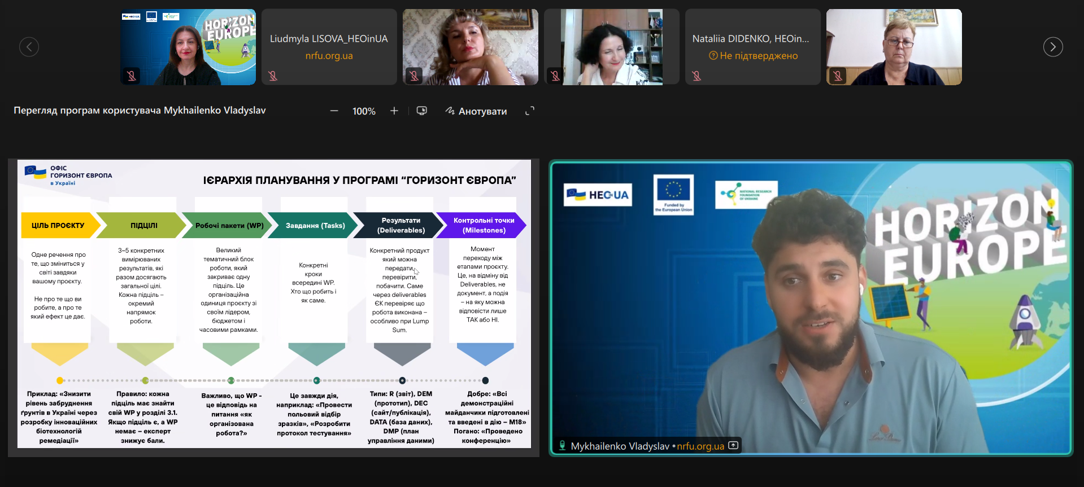Enter fullscreen with the expand corners icon
This screenshot has width=1084, height=487.
pos(530,111)
